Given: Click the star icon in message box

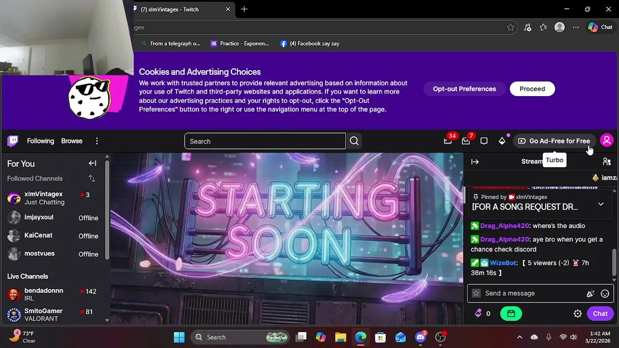Looking at the screenshot, I should coord(476,293).
